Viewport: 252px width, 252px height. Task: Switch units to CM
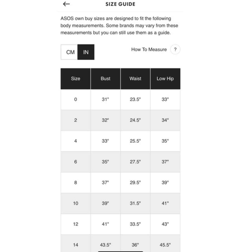pyautogui.click(x=70, y=52)
